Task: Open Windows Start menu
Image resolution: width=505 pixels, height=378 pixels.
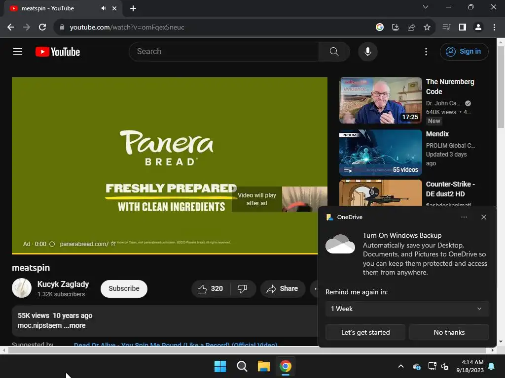Action: pyautogui.click(x=220, y=366)
